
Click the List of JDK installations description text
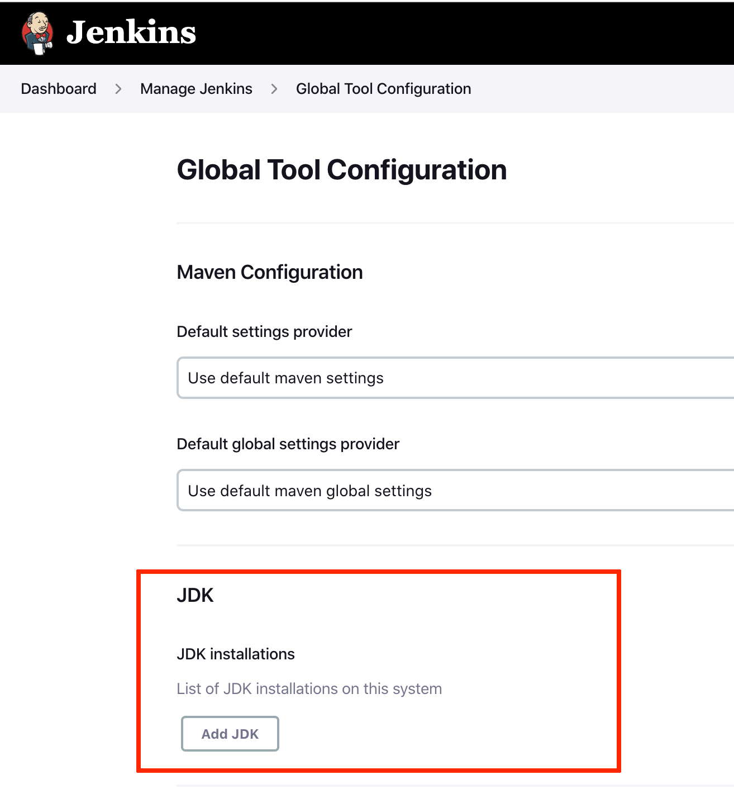click(x=309, y=688)
